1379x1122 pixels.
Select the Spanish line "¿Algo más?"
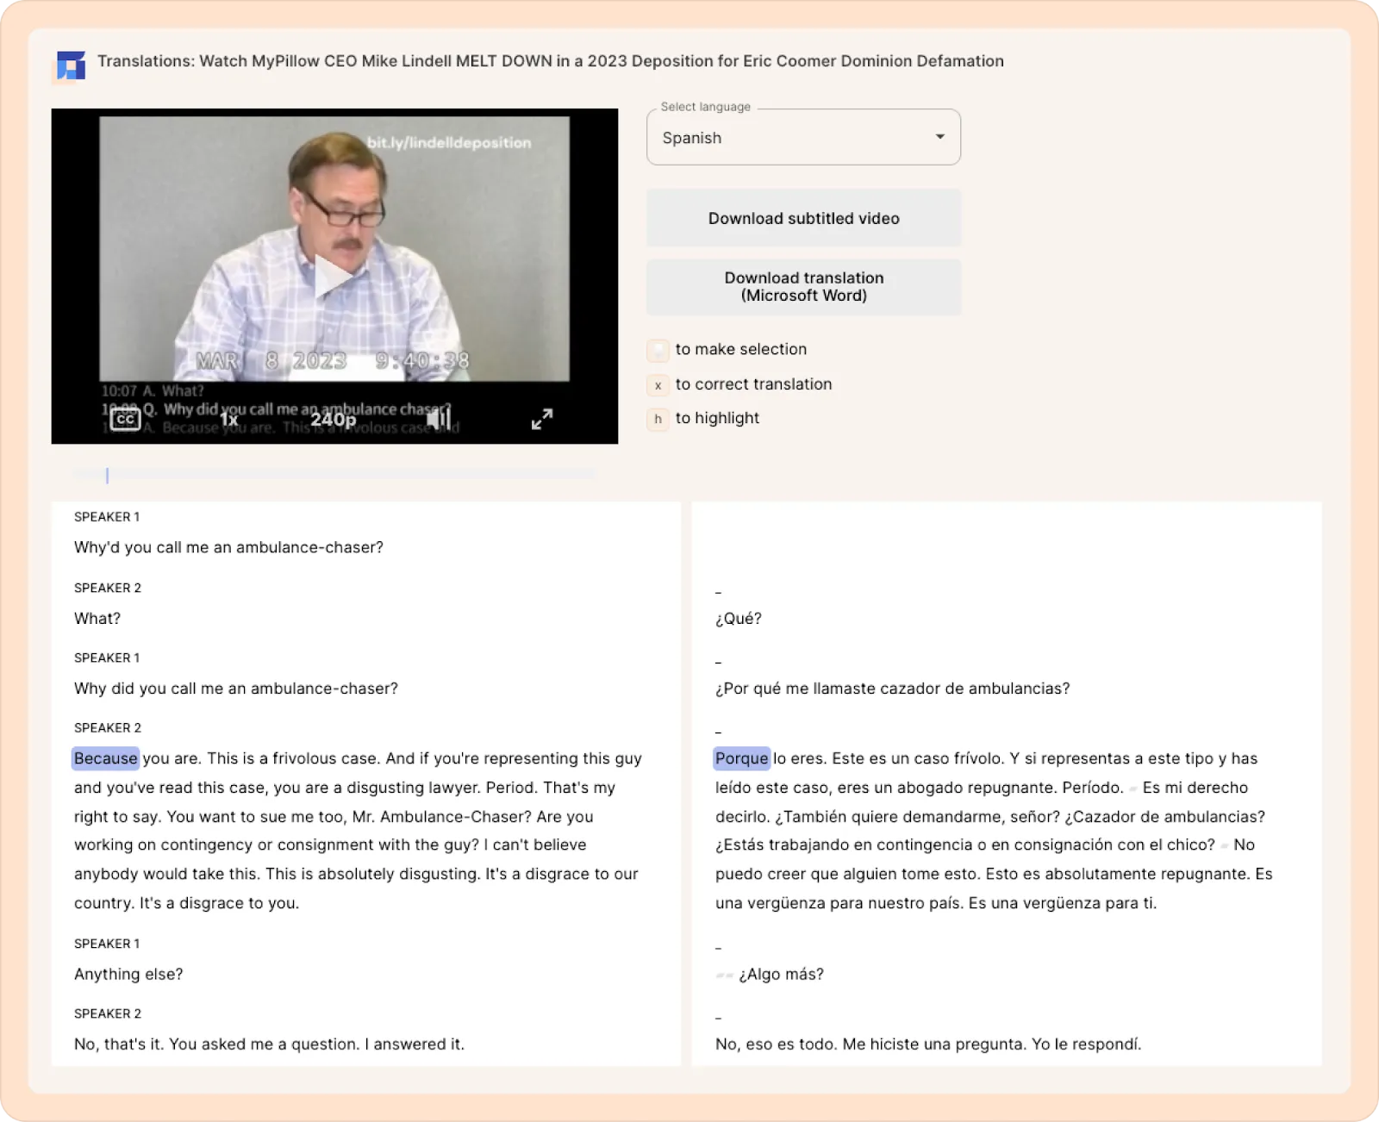[781, 975]
